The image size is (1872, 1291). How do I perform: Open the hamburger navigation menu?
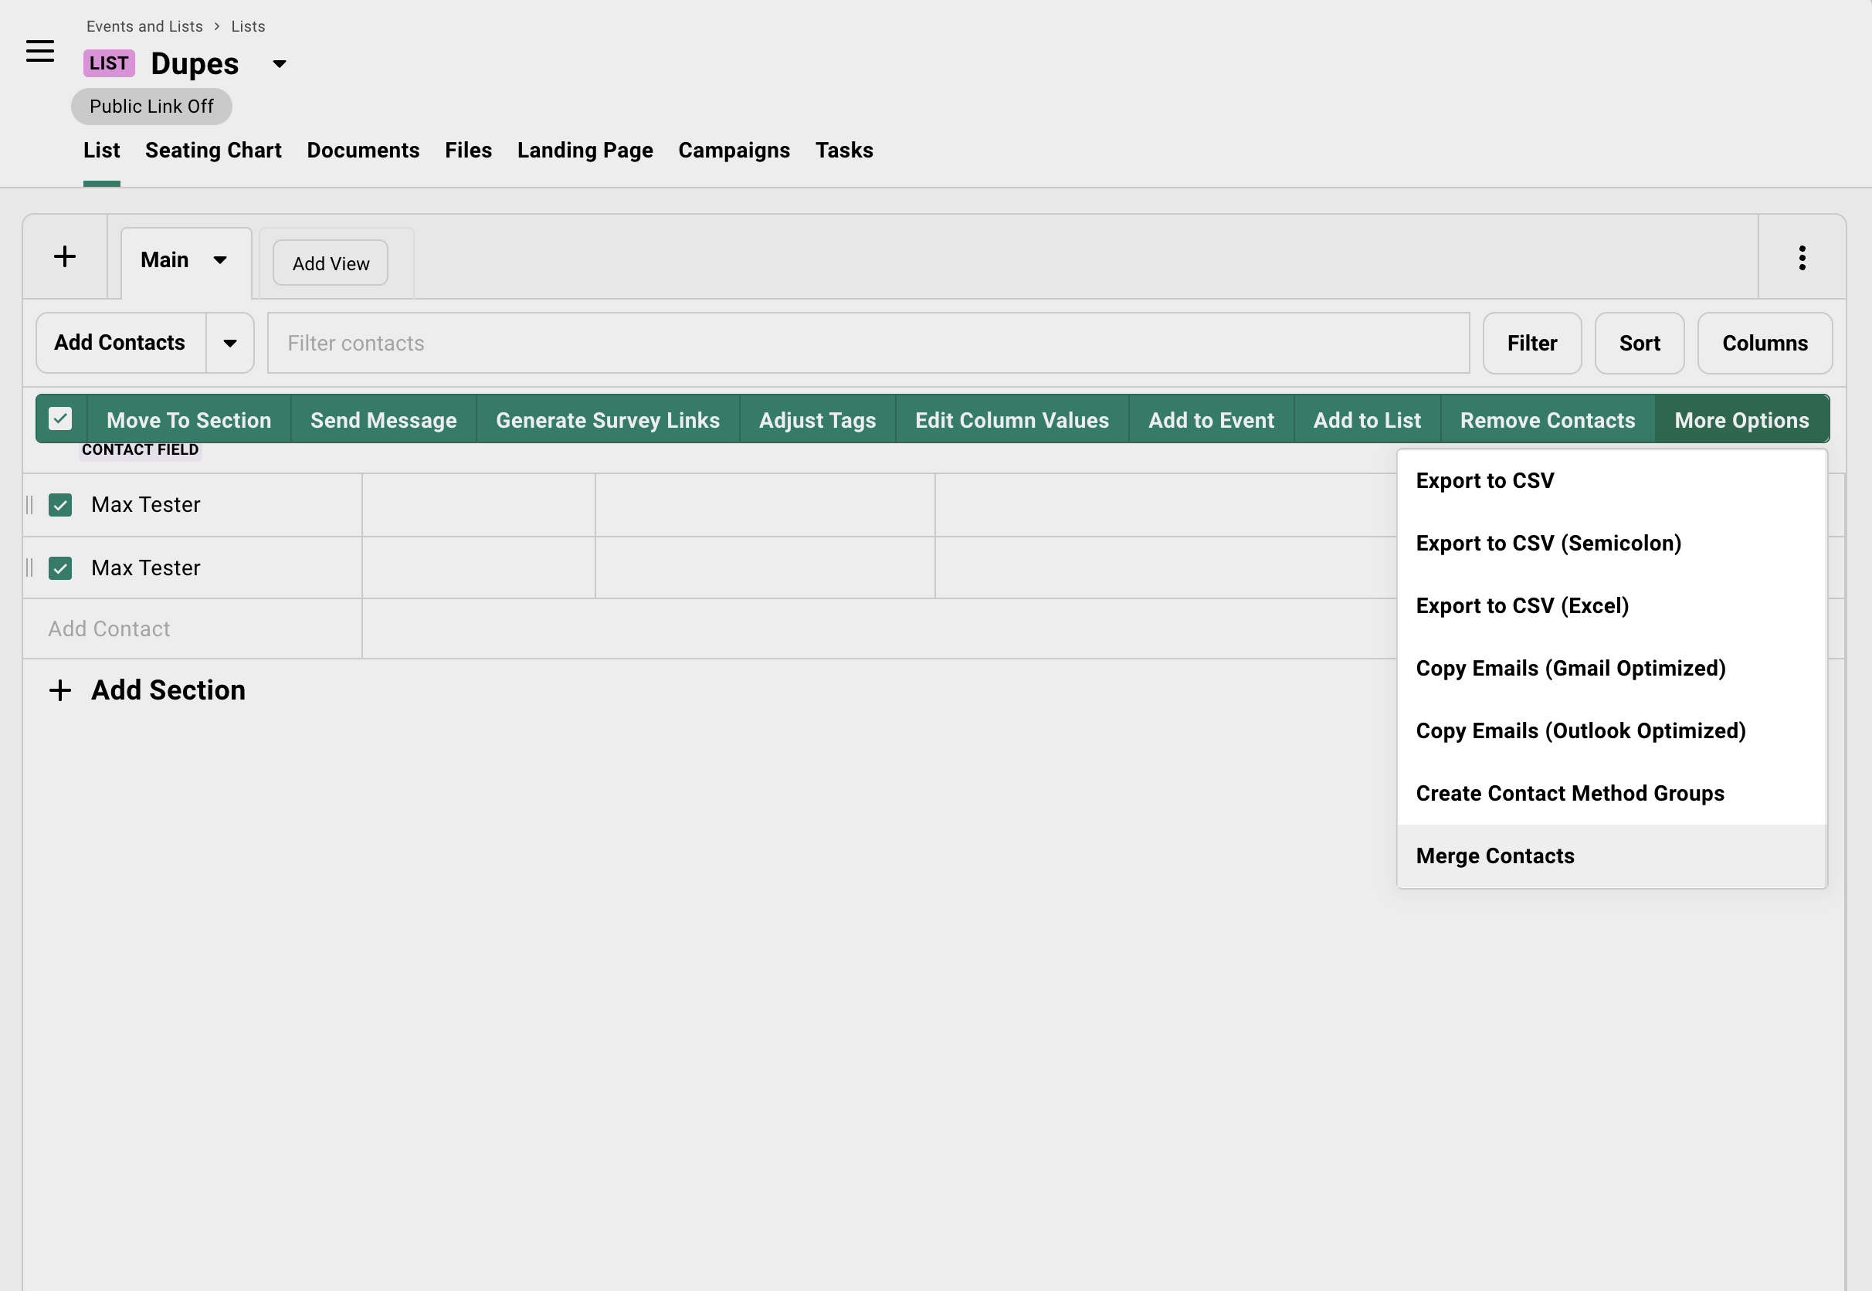pyautogui.click(x=39, y=51)
